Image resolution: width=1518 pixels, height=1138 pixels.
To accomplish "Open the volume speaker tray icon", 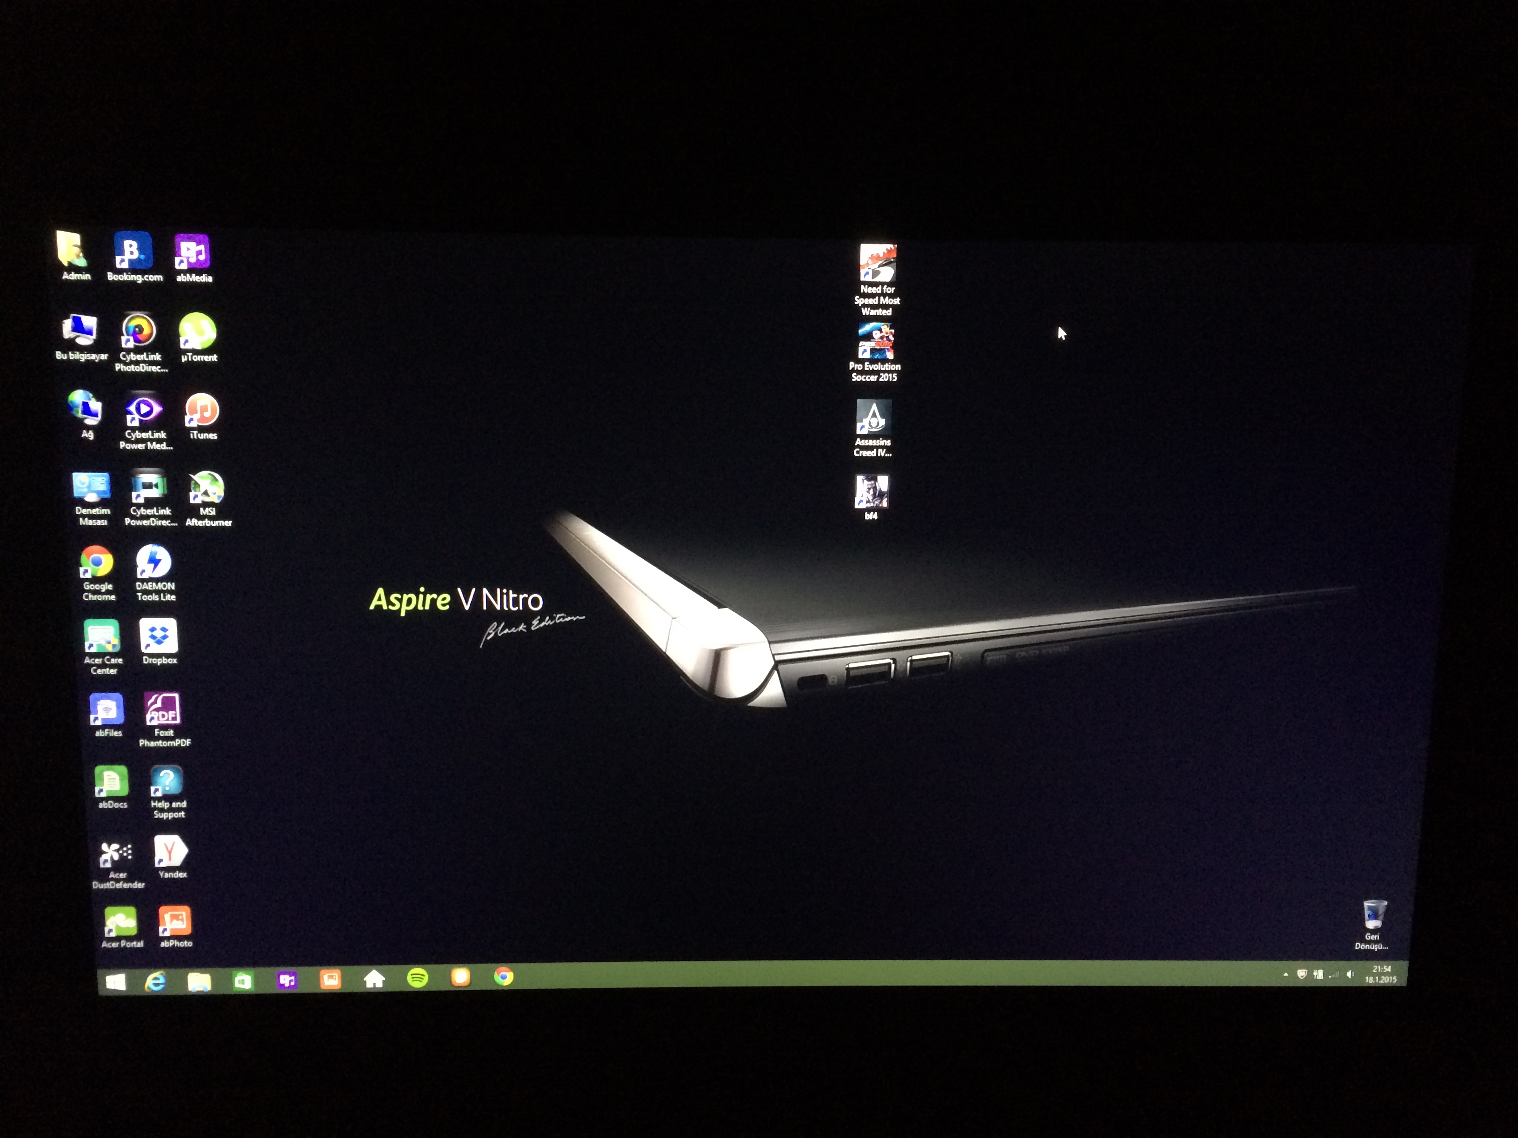I will (x=1350, y=974).
